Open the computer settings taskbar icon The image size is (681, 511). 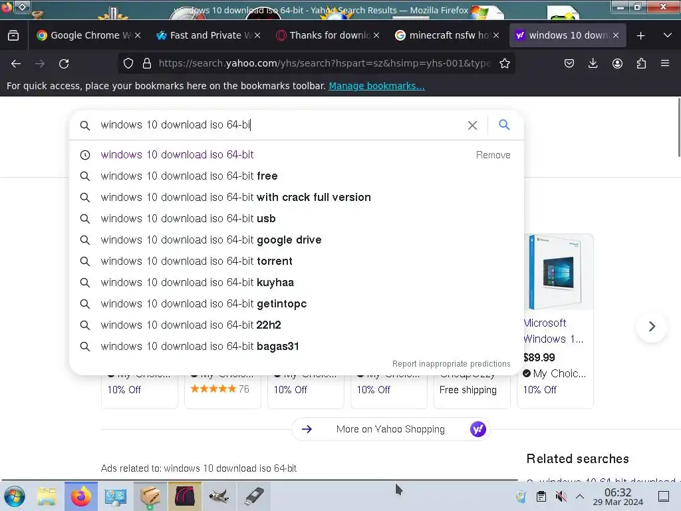[115, 496]
